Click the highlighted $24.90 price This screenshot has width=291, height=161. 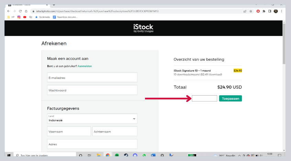point(237,71)
